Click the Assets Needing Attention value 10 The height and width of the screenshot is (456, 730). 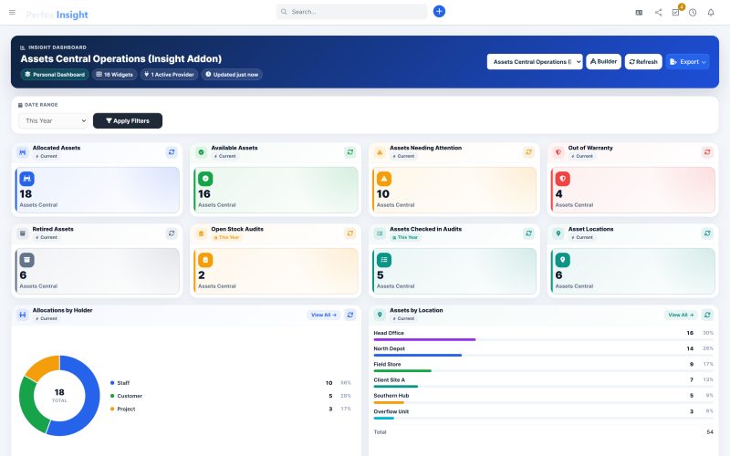click(383, 194)
